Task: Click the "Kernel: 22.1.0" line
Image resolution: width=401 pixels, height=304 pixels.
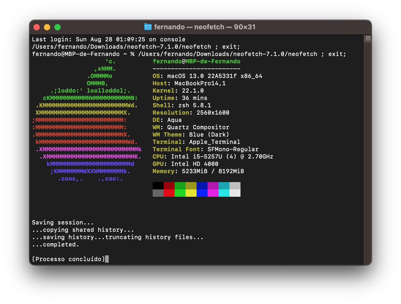Action: (x=178, y=91)
